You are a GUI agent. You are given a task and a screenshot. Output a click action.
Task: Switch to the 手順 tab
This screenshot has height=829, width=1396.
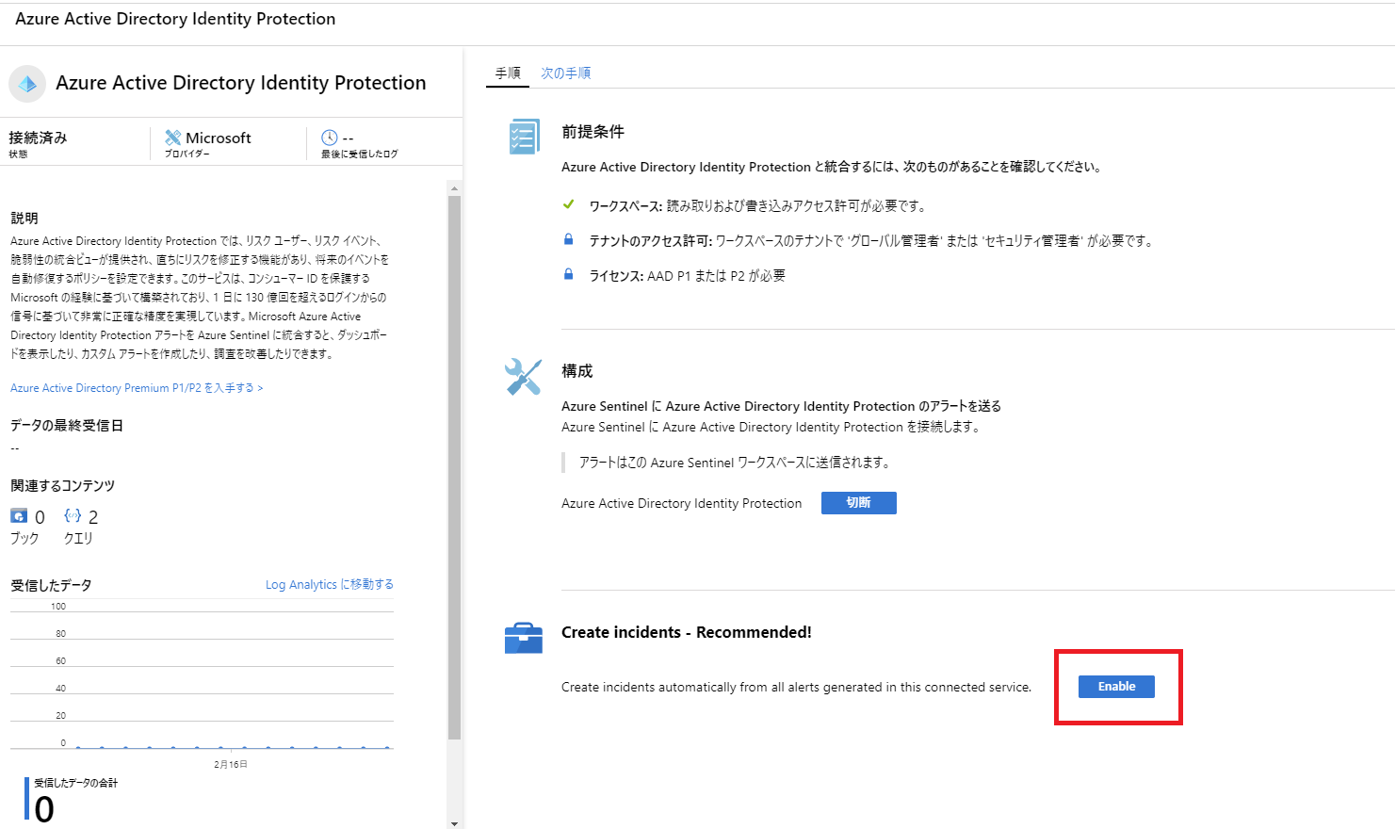point(508,73)
